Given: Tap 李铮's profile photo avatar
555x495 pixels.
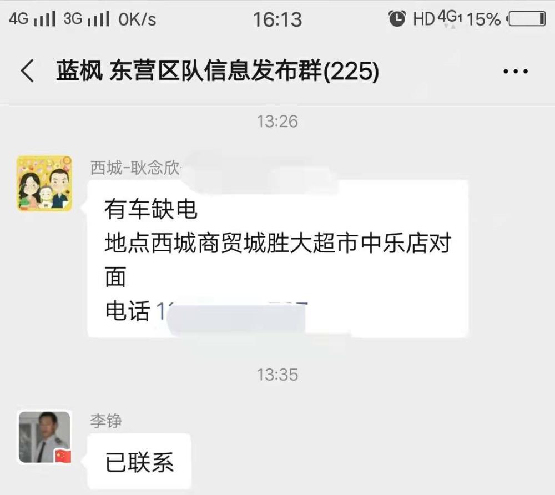Looking at the screenshot, I should 44,437.
